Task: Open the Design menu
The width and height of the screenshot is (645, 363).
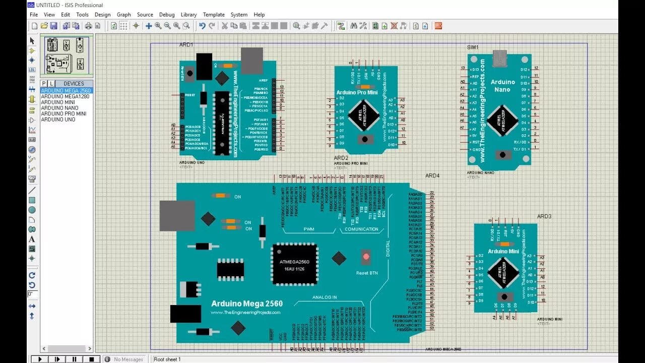Action: [102, 15]
